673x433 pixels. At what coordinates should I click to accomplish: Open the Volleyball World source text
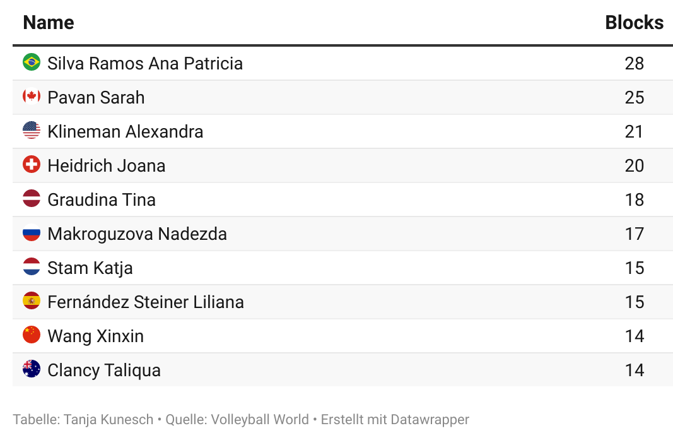click(260, 419)
